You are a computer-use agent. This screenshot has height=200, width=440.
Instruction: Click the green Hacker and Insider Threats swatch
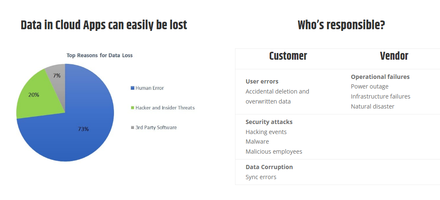[132, 108]
